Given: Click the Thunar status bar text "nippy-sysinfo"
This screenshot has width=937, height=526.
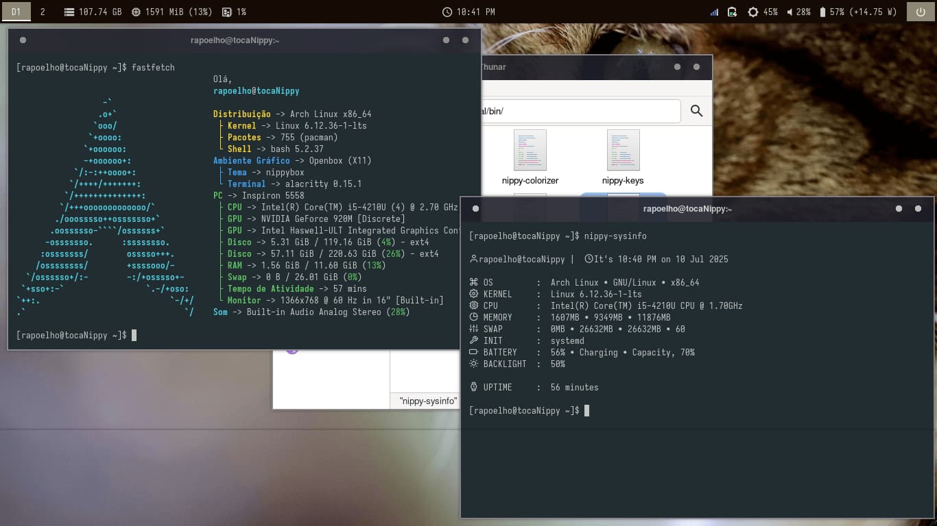Looking at the screenshot, I should click(x=428, y=401).
